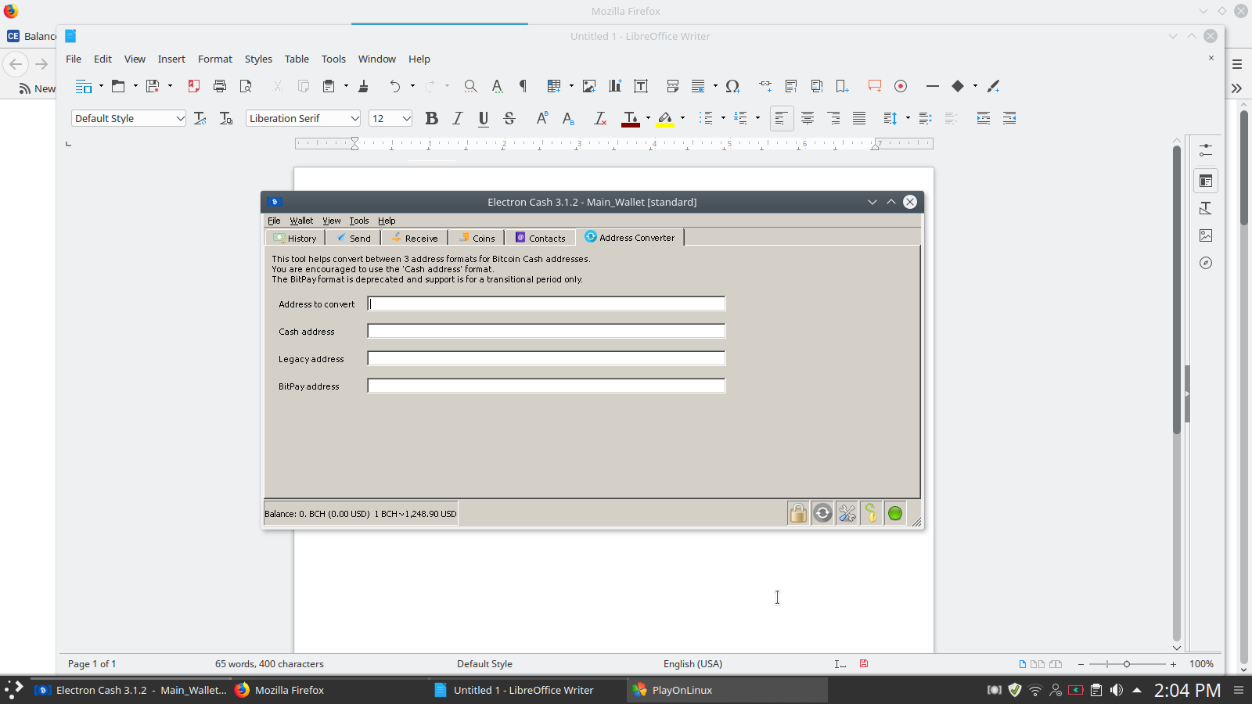Open the paragraph style dropdown
1252x704 pixels.
point(180,118)
